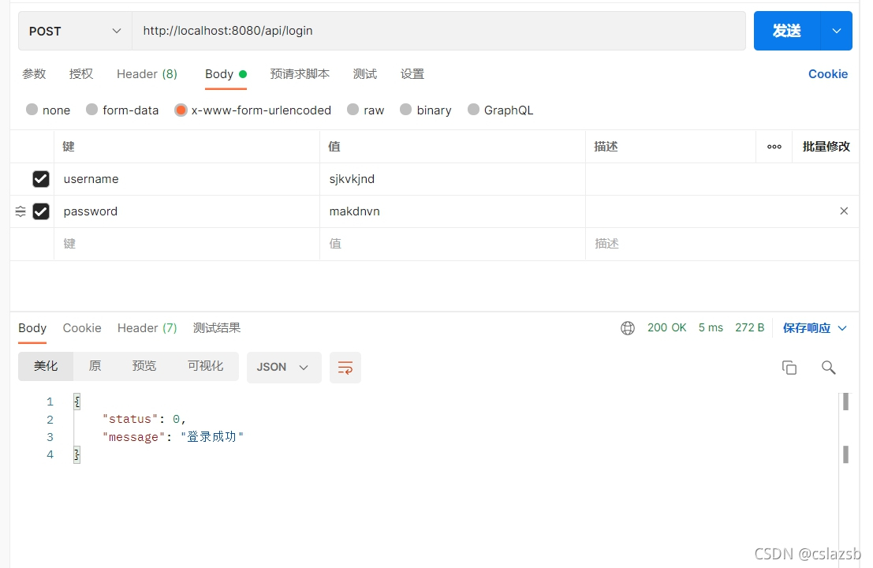
Task: Select the form-data body type
Action: 91,110
